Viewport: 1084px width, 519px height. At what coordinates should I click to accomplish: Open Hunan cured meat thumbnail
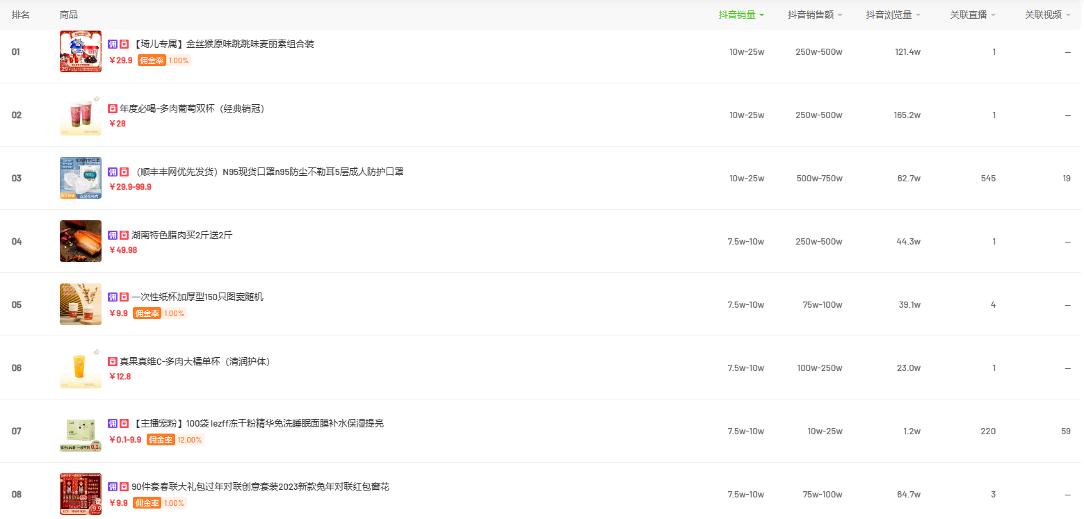(x=81, y=241)
